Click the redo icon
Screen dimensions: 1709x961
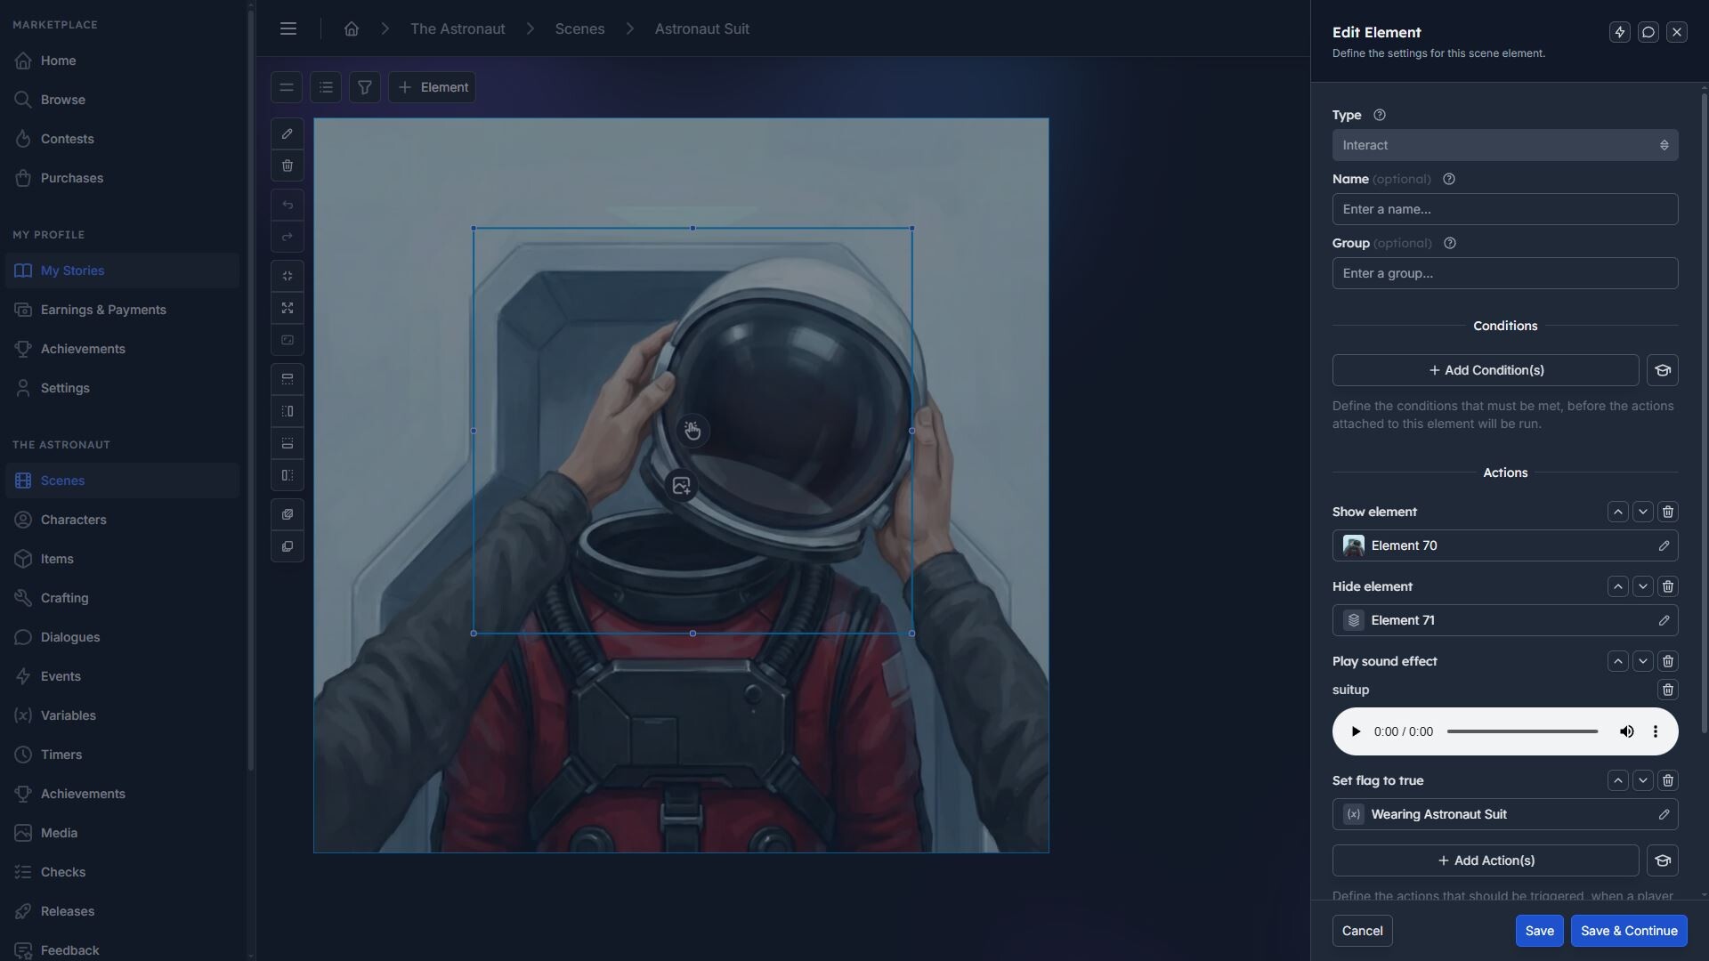click(287, 236)
